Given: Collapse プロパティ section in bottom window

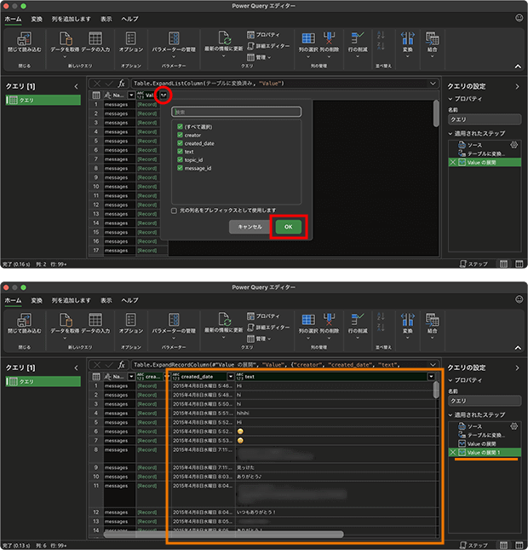Looking at the screenshot, I should (x=451, y=380).
